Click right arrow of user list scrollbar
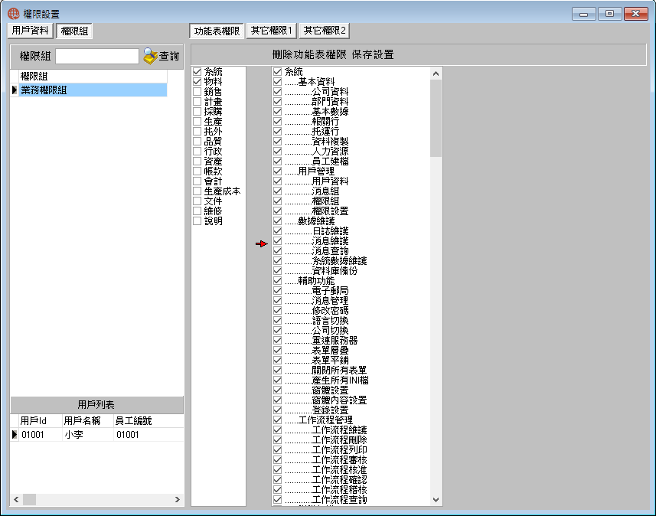The image size is (656, 516). (177, 499)
